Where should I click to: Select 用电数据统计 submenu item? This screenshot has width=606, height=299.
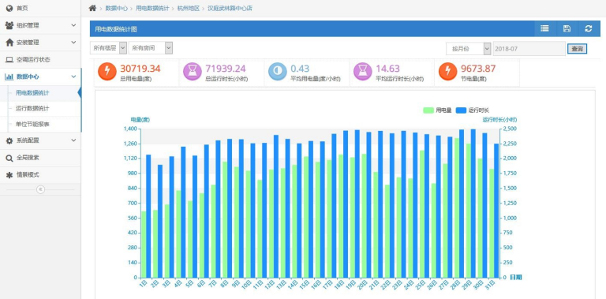[32, 93]
